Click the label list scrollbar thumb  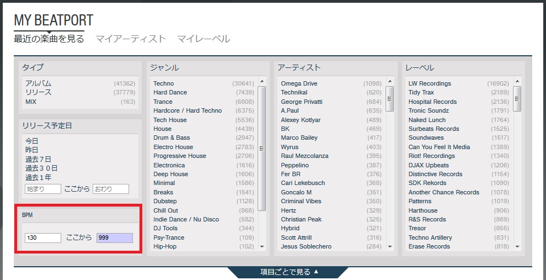[x=517, y=99]
